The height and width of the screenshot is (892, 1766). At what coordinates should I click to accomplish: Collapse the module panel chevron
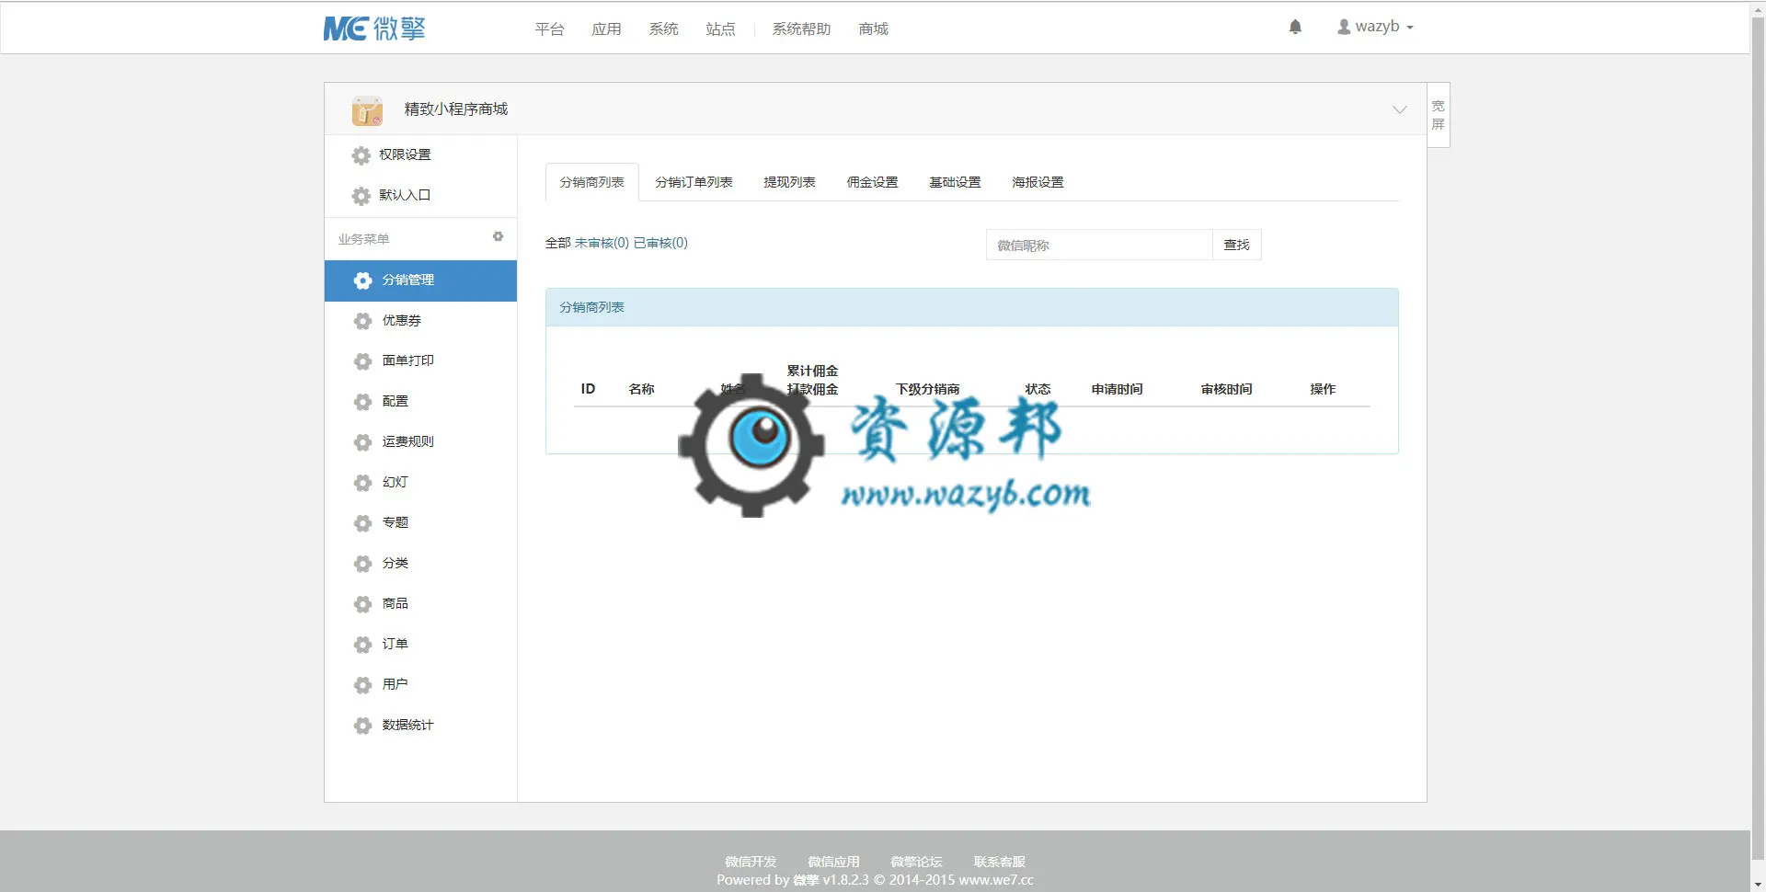pos(1399,109)
